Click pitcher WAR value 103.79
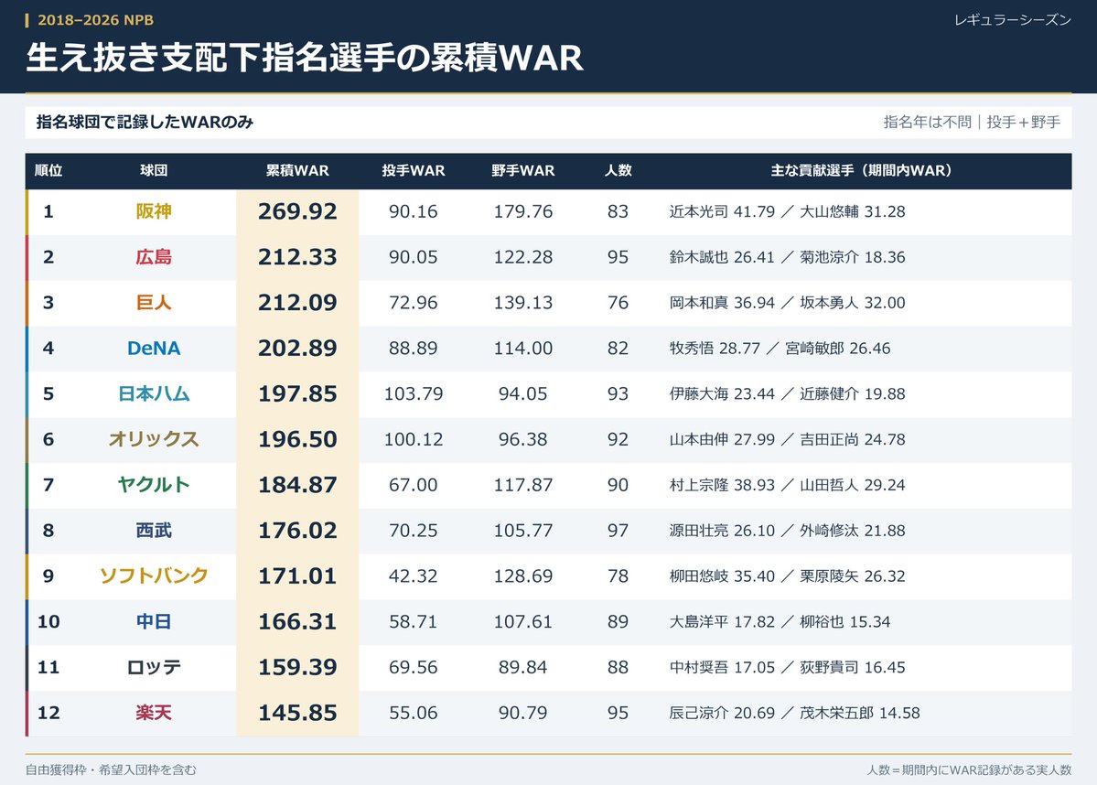1097x785 pixels. point(414,393)
